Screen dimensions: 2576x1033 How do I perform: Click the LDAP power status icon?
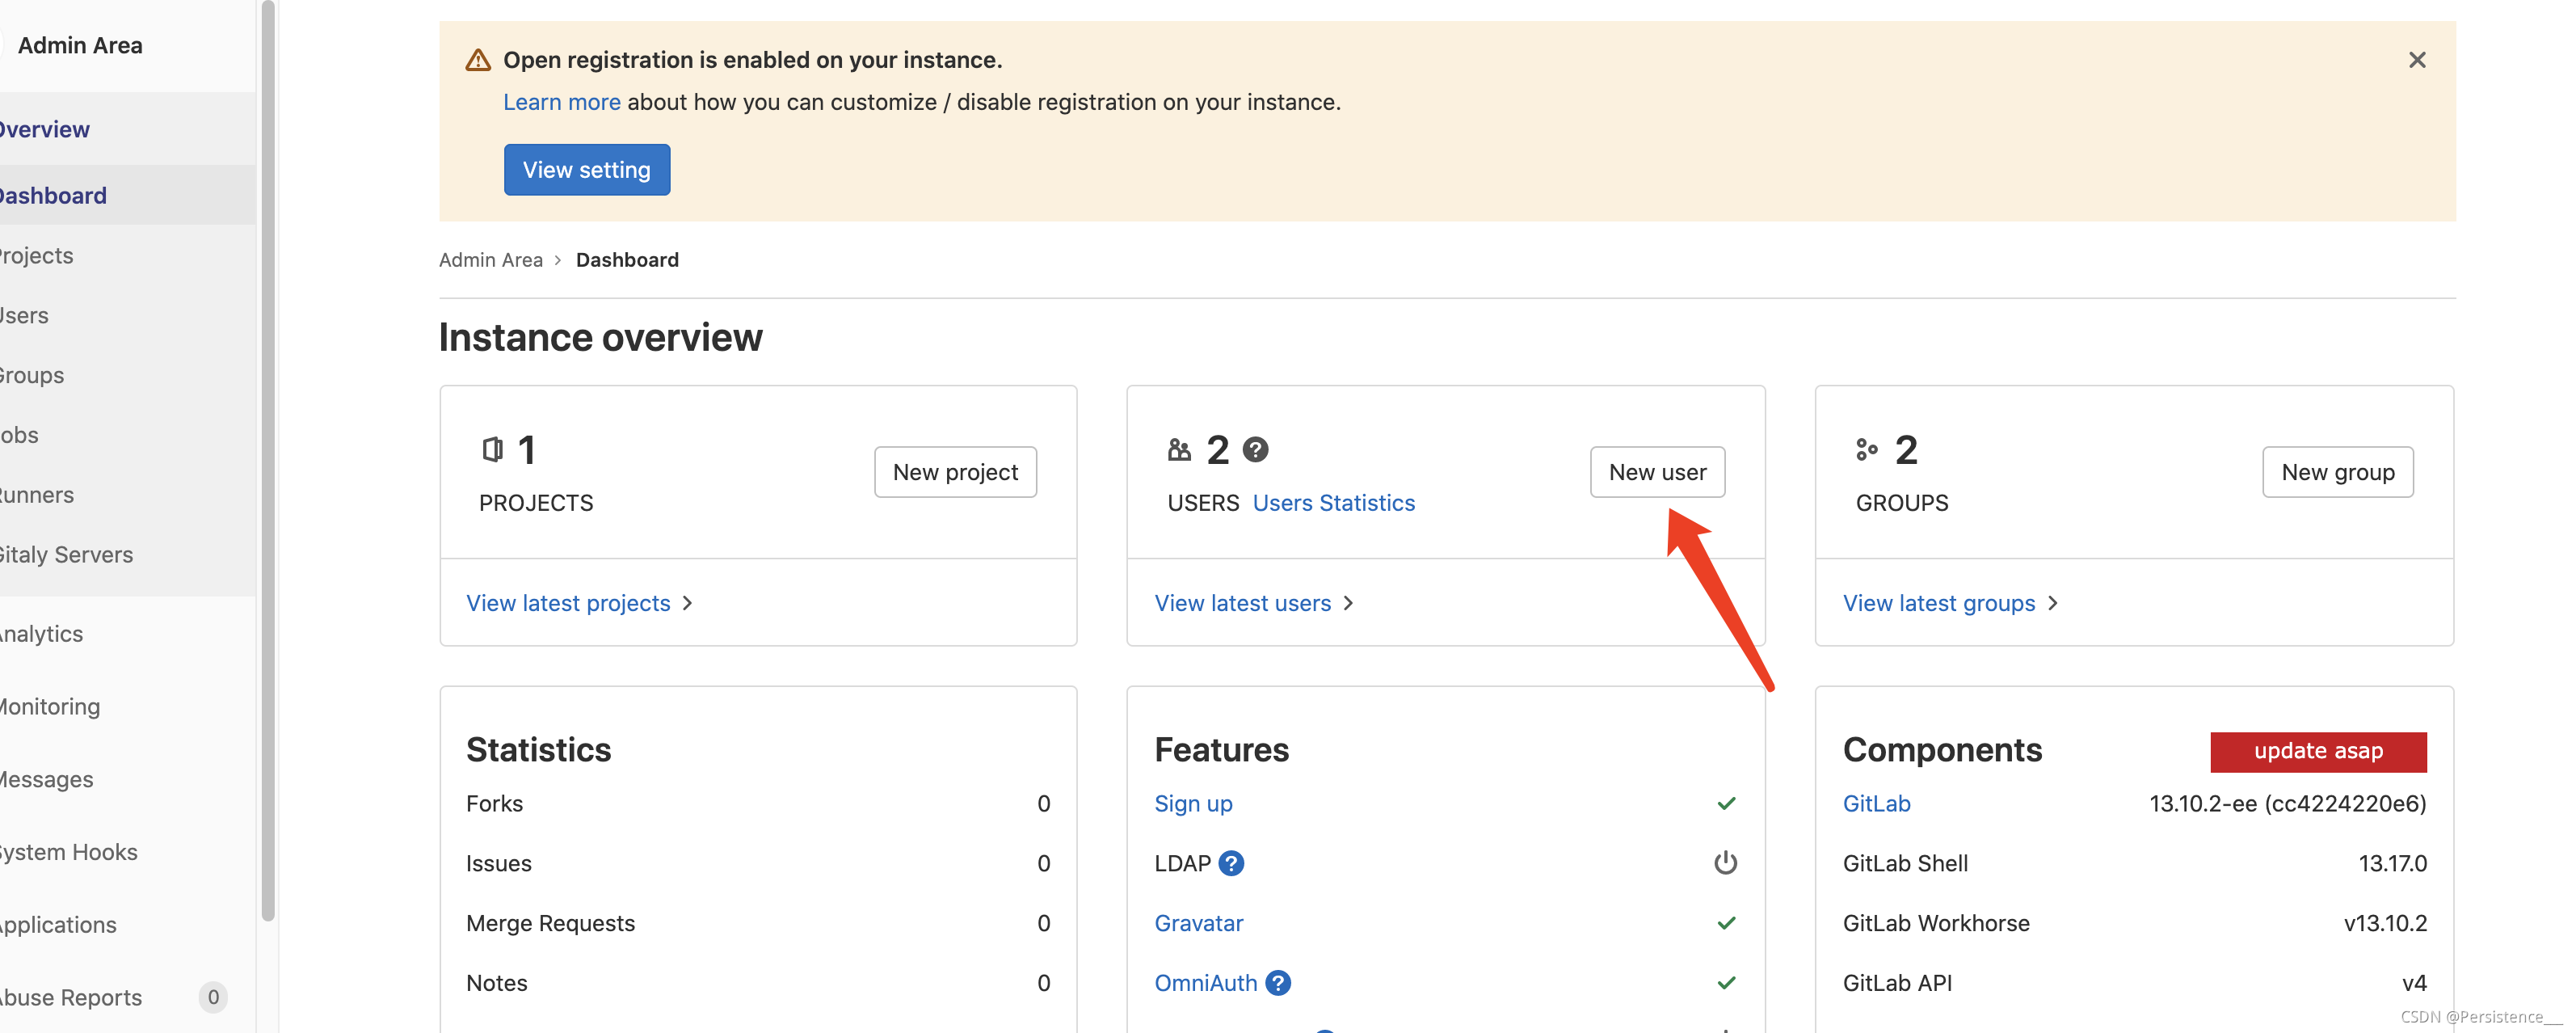pos(1725,863)
